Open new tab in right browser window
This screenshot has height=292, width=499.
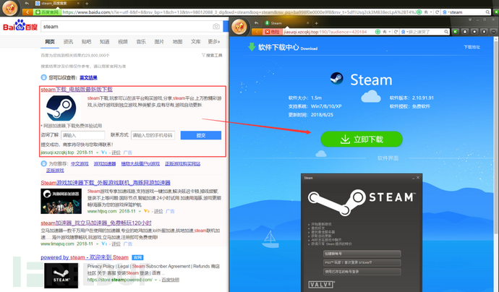[x=316, y=23]
